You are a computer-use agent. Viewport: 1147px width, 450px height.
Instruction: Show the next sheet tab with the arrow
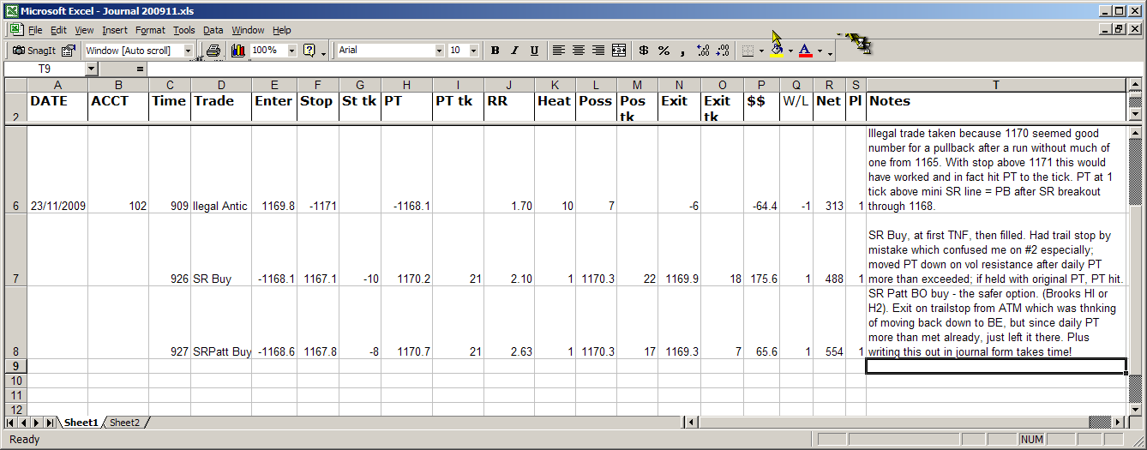[37, 423]
